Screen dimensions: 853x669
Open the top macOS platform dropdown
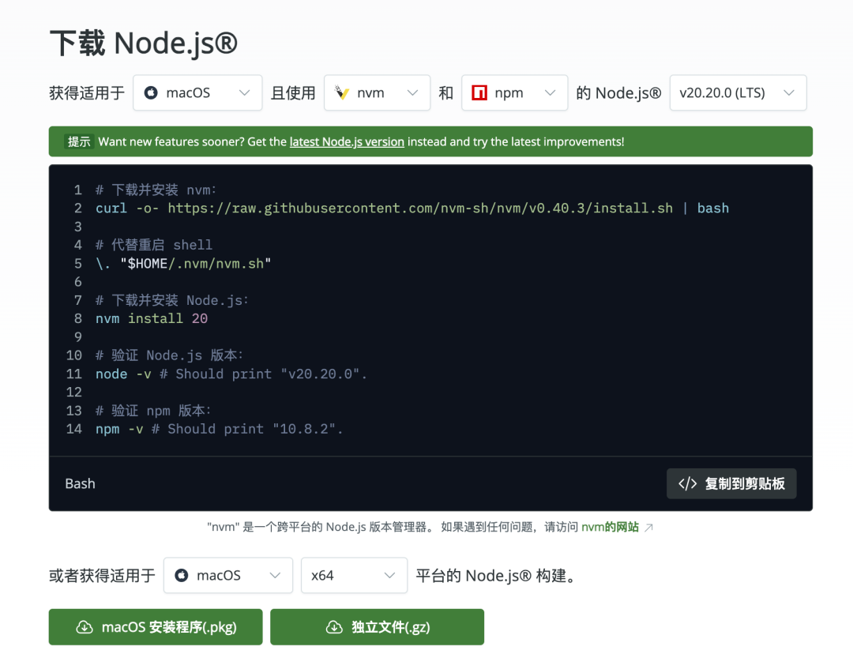pyautogui.click(x=197, y=93)
